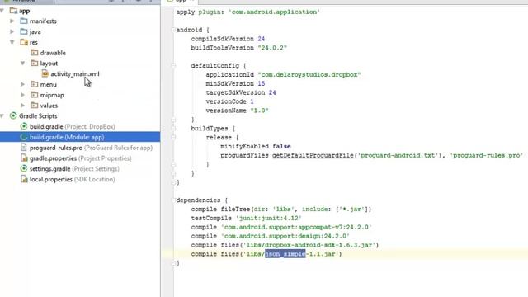Click the local.properties file icon
This screenshot has height=297, width=528.
point(24,179)
